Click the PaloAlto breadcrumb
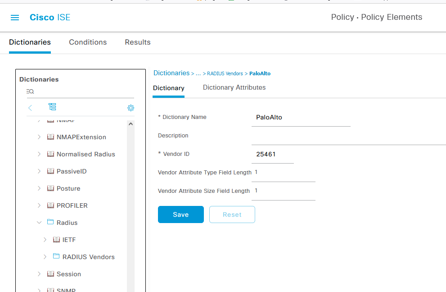 click(260, 73)
